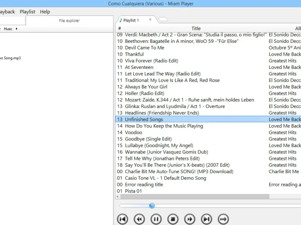Image resolution: width=301 pixels, height=225 pixels.
Task: Select track 'Unfinished Songs'
Action: 208,119
